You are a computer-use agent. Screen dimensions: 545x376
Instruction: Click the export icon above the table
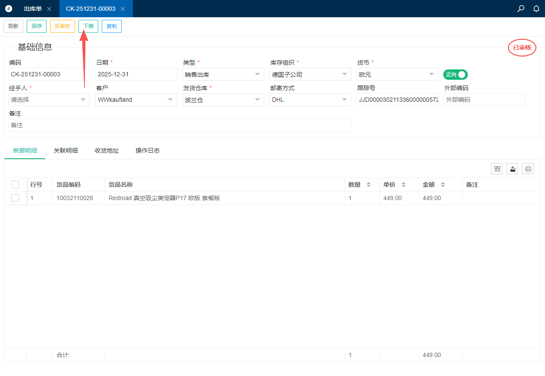pos(512,169)
